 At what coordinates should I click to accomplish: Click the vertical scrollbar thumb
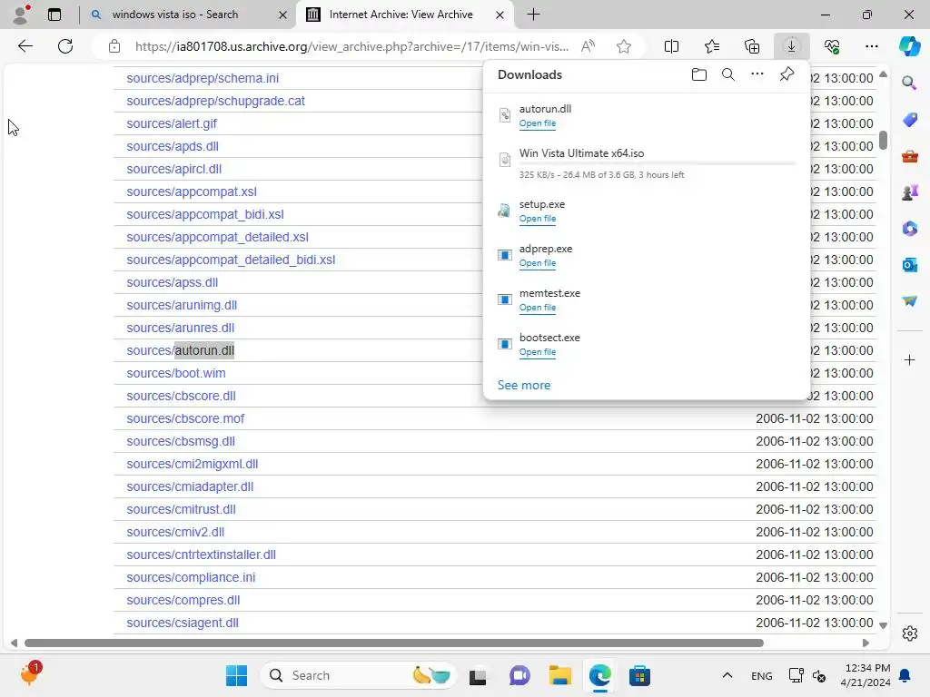[x=883, y=141]
